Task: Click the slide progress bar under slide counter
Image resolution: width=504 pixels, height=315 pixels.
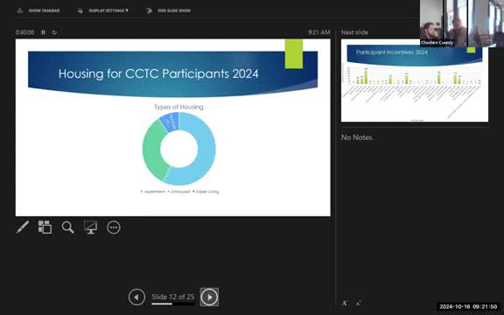Action: click(x=173, y=304)
